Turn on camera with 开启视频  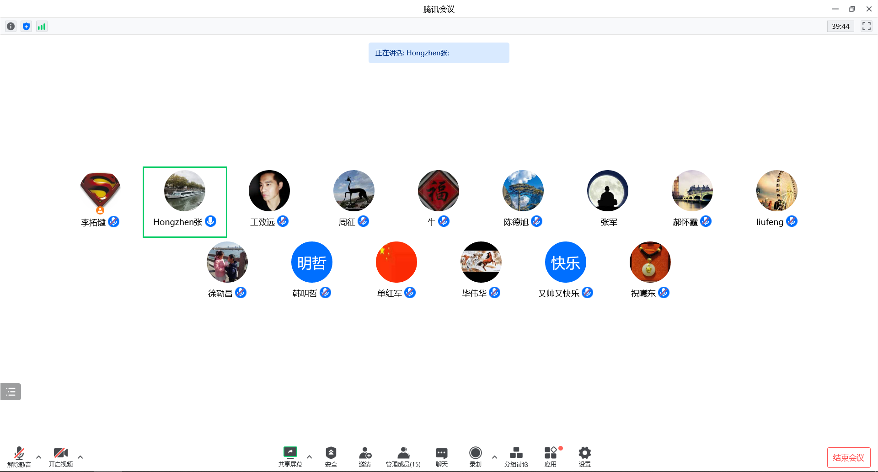coord(61,456)
